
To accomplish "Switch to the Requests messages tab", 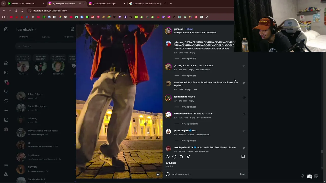I will pyautogui.click(x=69, y=37).
